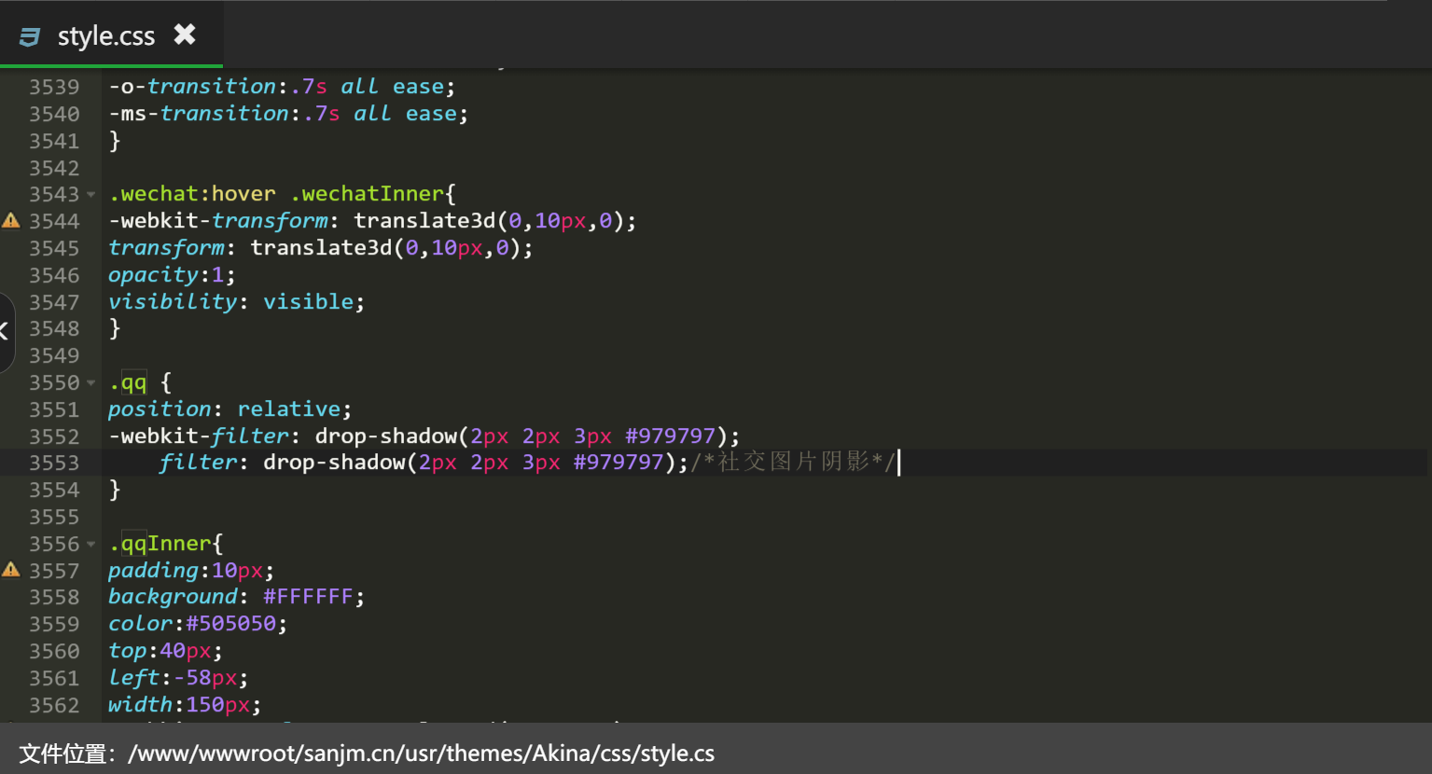Switch to the style.css tab
The width and height of the screenshot is (1432, 774).
click(105, 36)
